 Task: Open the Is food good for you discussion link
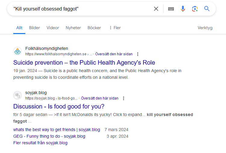pos(59,106)
